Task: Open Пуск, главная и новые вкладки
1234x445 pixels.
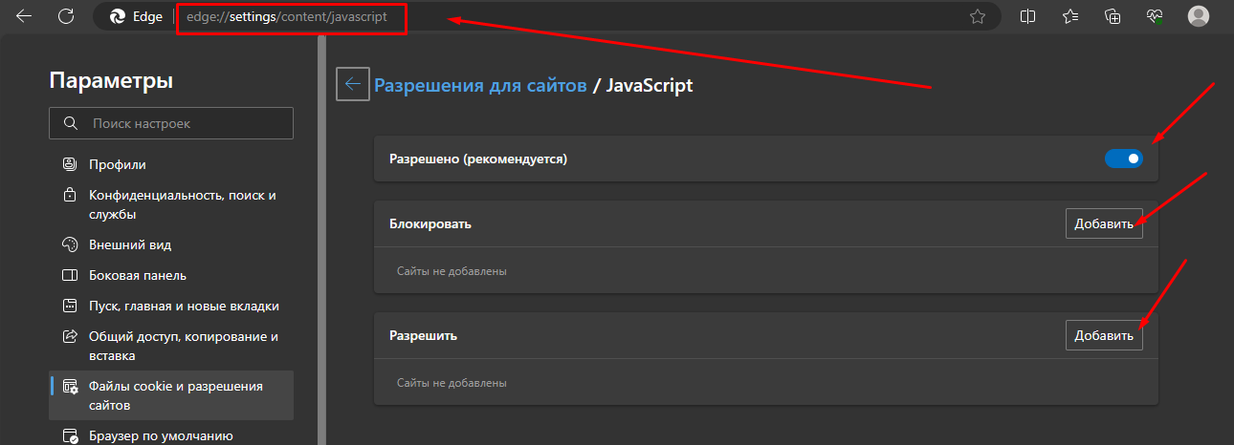Action: click(171, 306)
